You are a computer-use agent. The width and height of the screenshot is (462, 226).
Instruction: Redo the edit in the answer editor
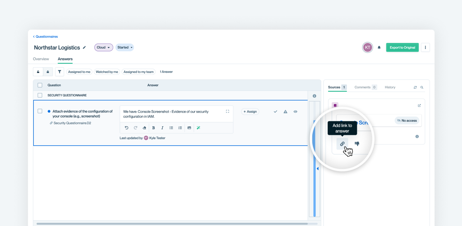[x=135, y=128]
